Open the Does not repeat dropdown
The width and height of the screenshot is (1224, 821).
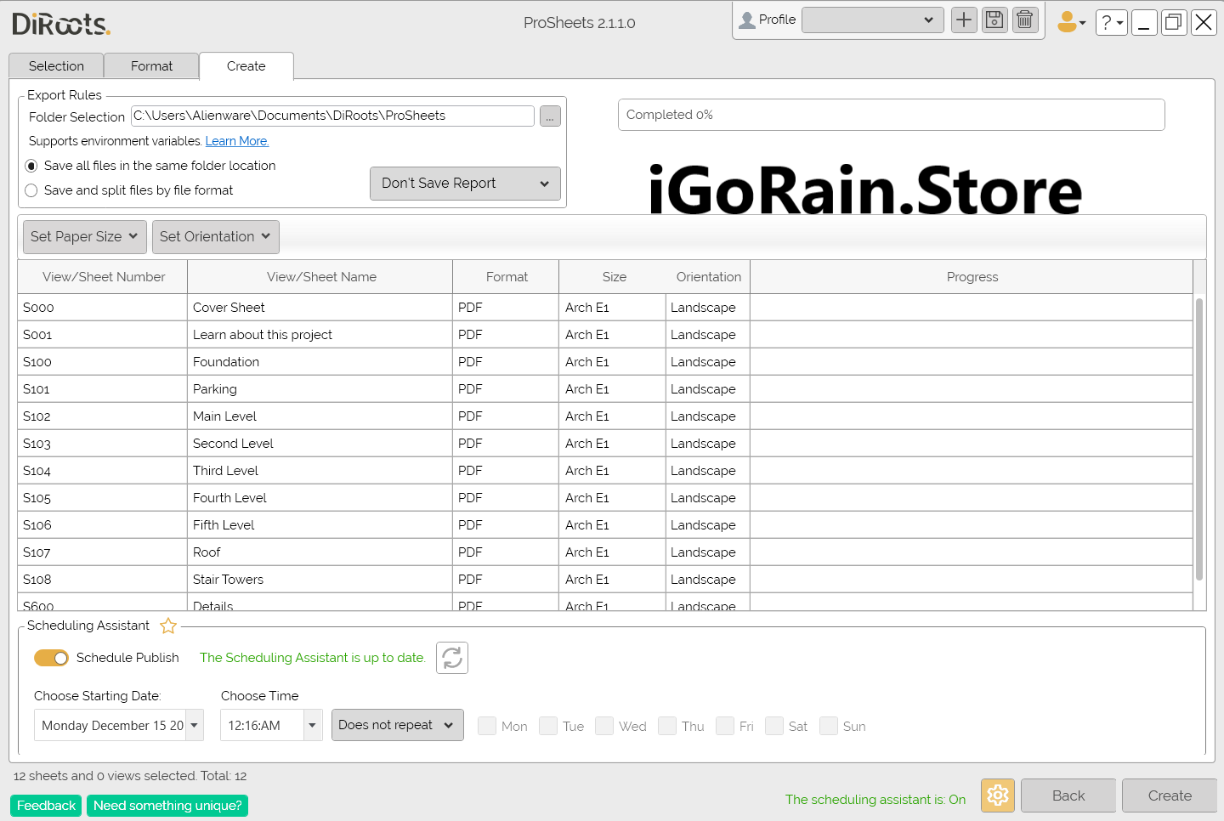pos(397,725)
